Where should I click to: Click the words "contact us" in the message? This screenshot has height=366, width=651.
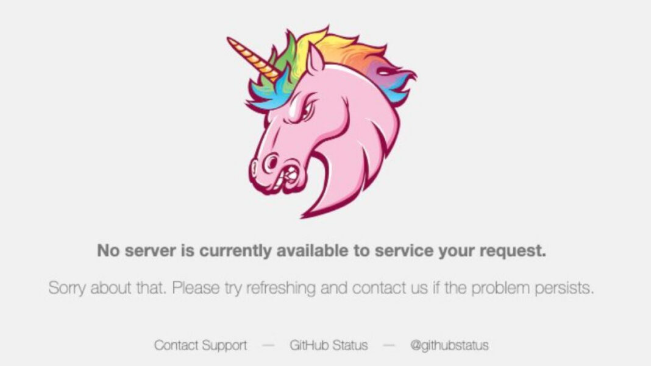pyautogui.click(x=390, y=287)
